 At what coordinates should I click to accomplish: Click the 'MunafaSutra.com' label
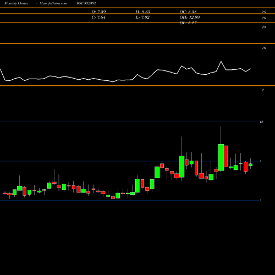click(53, 3)
